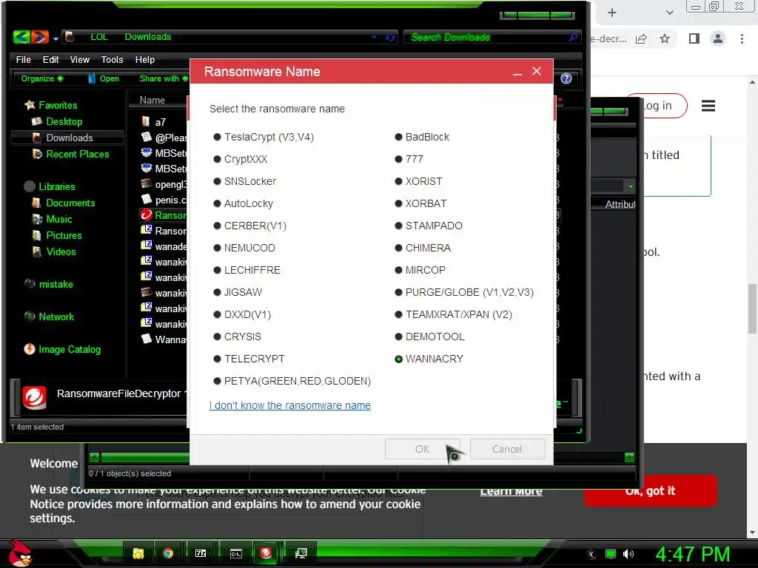
Task: Open the Help menu in Explorer
Action: click(x=145, y=60)
